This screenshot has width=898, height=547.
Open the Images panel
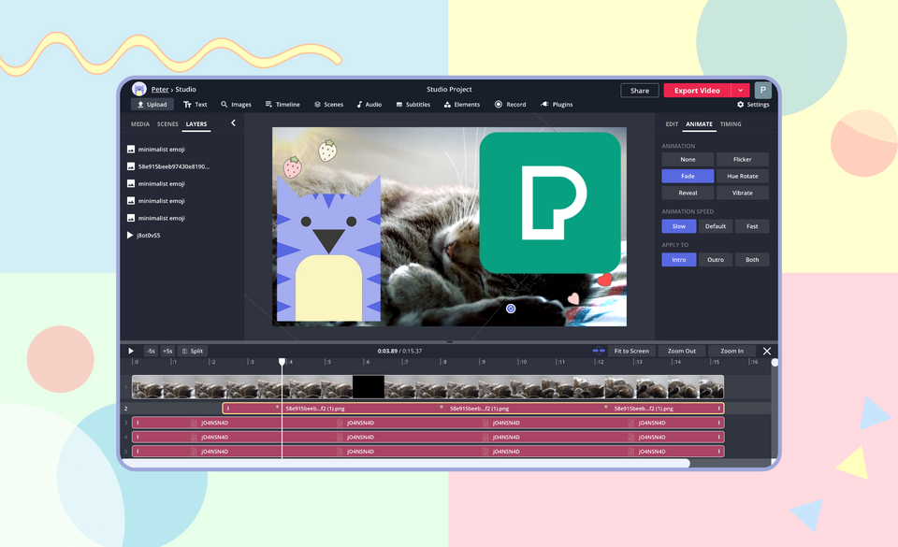click(236, 104)
